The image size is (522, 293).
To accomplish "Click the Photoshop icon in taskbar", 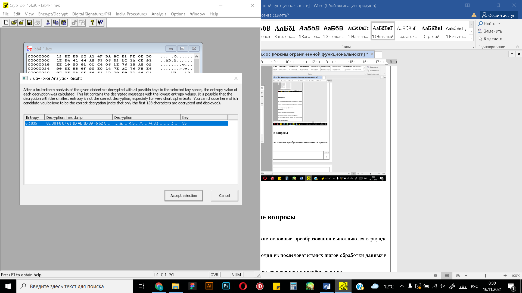I will pyautogui.click(x=226, y=286).
